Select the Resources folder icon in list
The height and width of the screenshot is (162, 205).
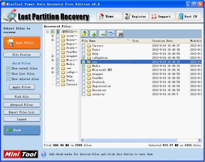tap(89, 90)
